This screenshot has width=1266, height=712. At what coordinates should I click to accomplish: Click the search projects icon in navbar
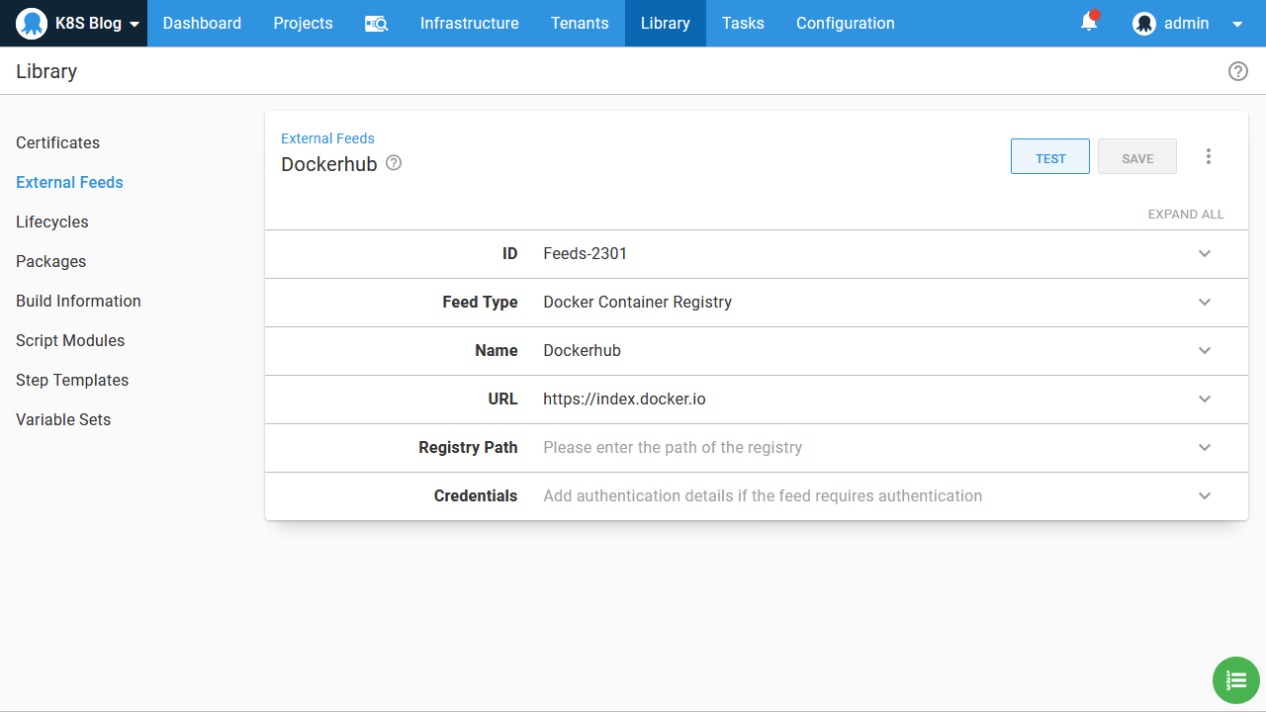[x=376, y=24]
